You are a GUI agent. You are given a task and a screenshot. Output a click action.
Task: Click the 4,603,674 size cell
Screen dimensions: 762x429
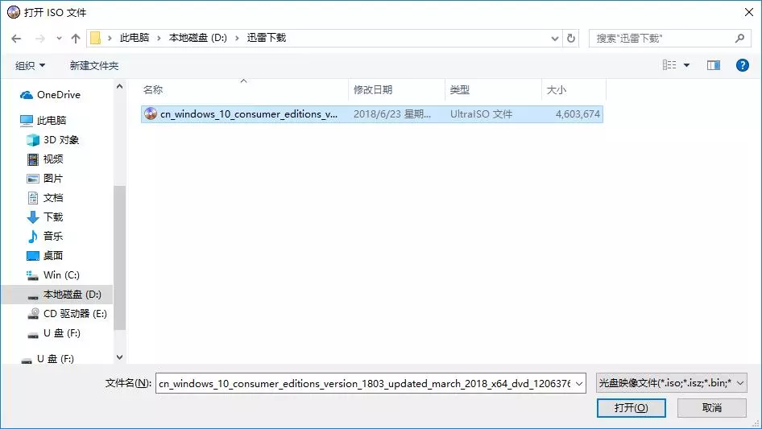(578, 114)
